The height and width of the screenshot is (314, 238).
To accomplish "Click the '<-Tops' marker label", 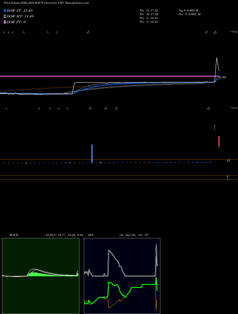I will pyautogui.click(x=234, y=32).
